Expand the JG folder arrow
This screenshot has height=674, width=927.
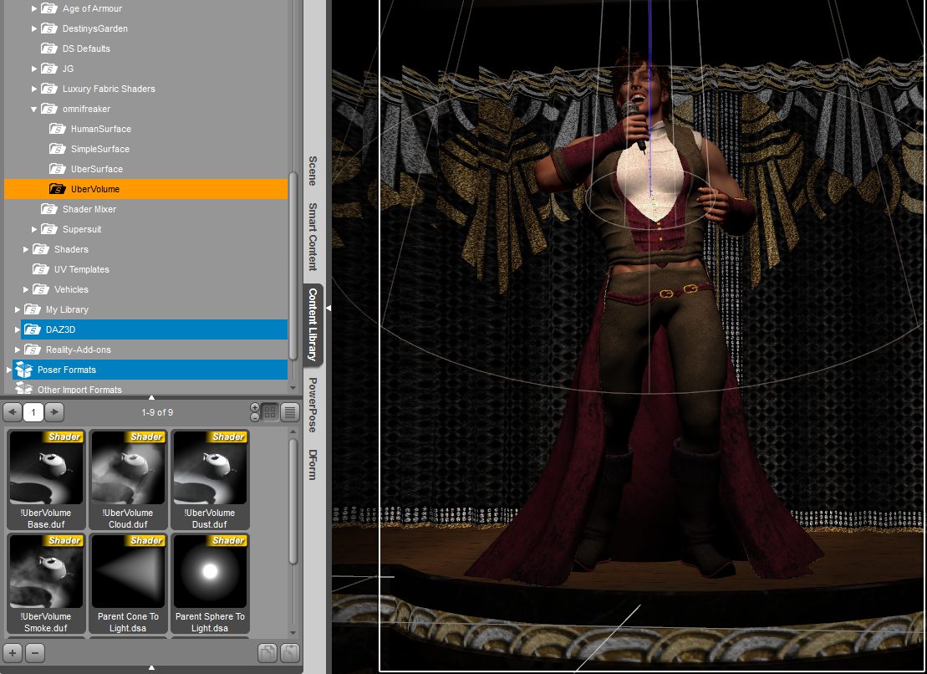point(34,69)
